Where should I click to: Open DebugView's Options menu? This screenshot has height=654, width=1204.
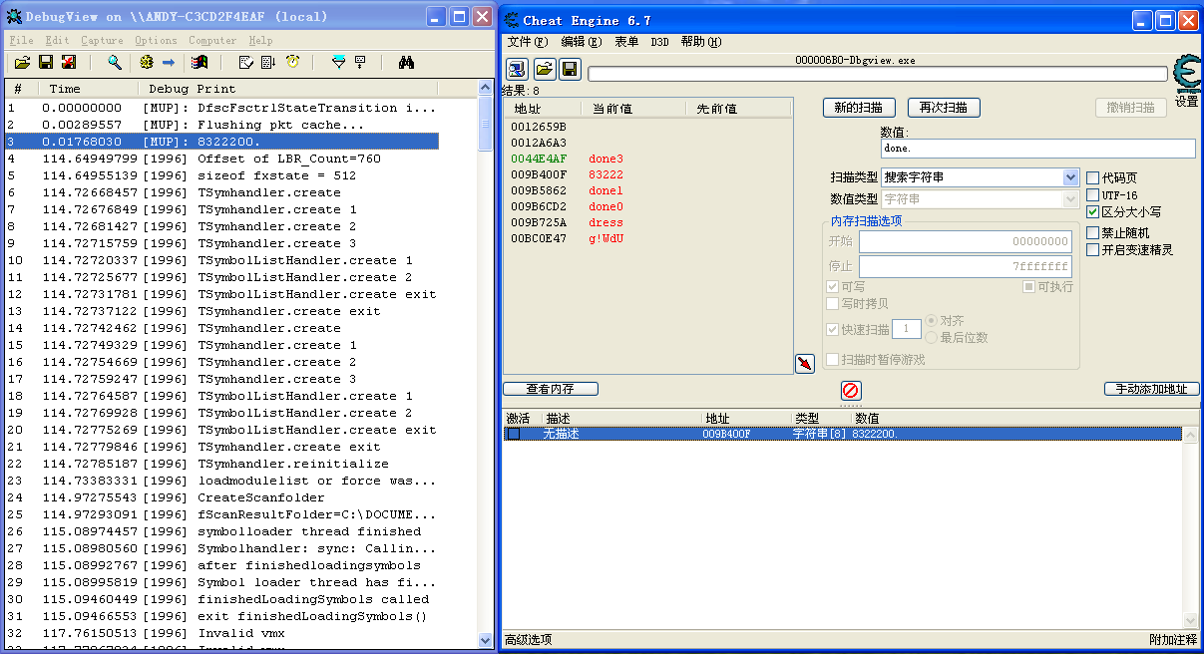click(x=156, y=41)
